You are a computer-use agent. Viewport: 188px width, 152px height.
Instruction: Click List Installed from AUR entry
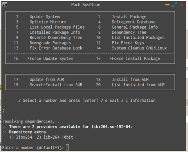pyautogui.click(x=138, y=85)
